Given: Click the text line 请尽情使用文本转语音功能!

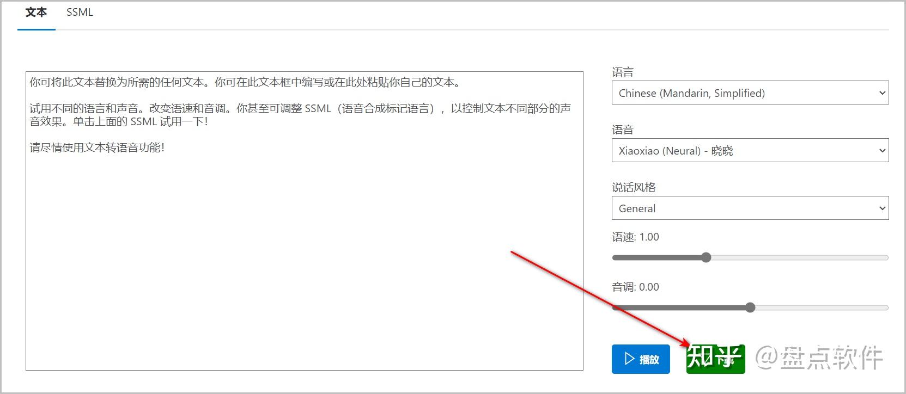Looking at the screenshot, I should pyautogui.click(x=97, y=147).
